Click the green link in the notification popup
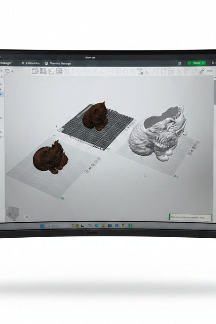216x324 pixels. point(202,218)
